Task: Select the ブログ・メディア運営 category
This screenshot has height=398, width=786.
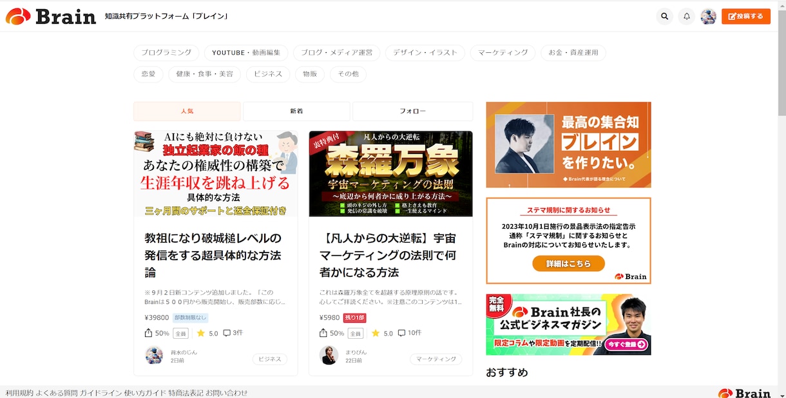Action: 336,53
